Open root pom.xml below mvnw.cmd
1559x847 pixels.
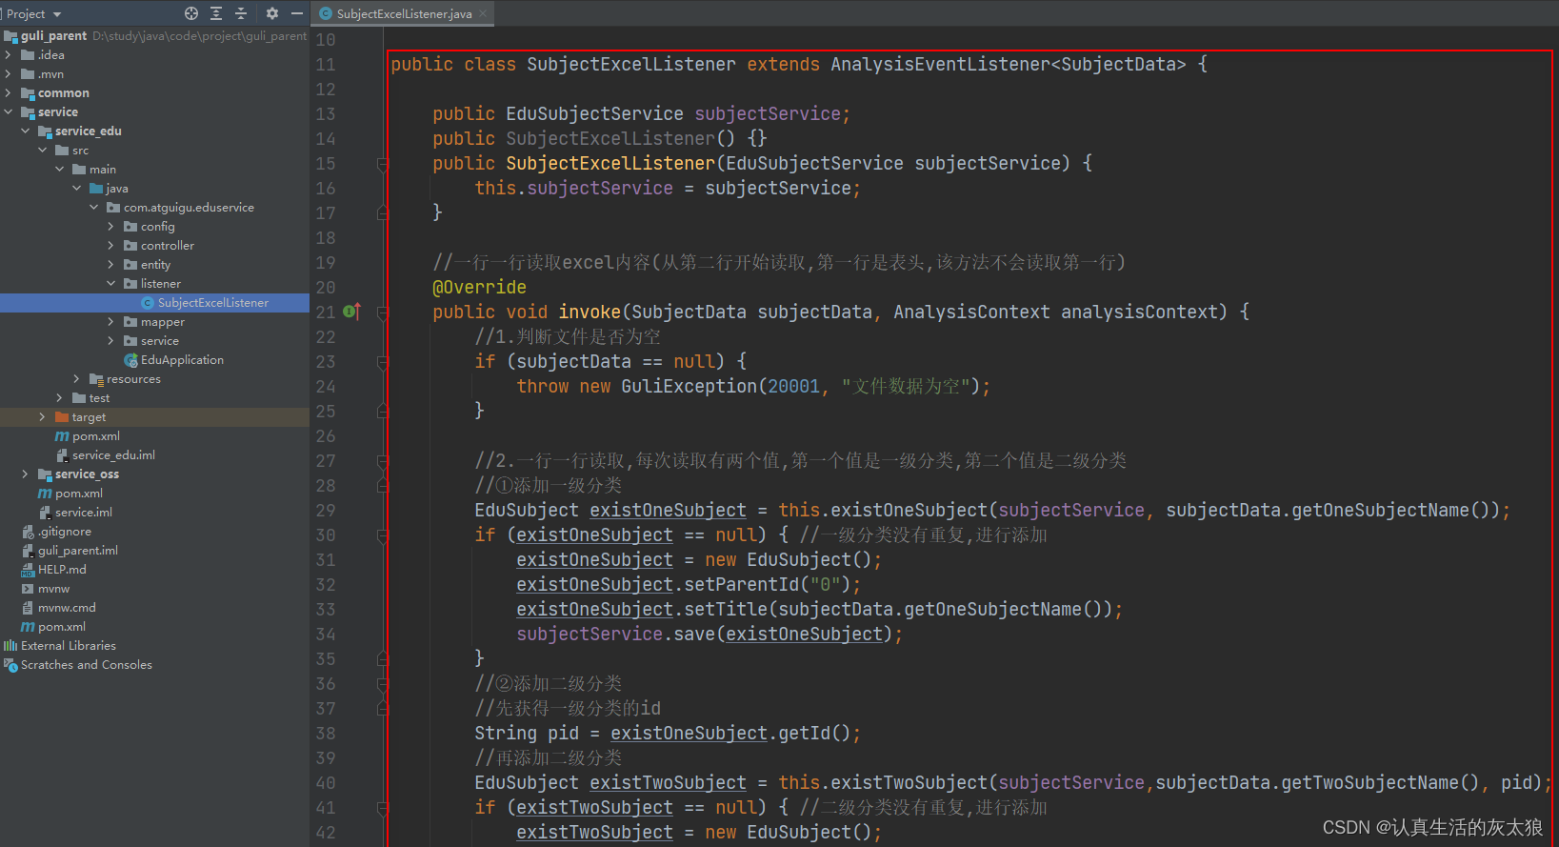62,627
